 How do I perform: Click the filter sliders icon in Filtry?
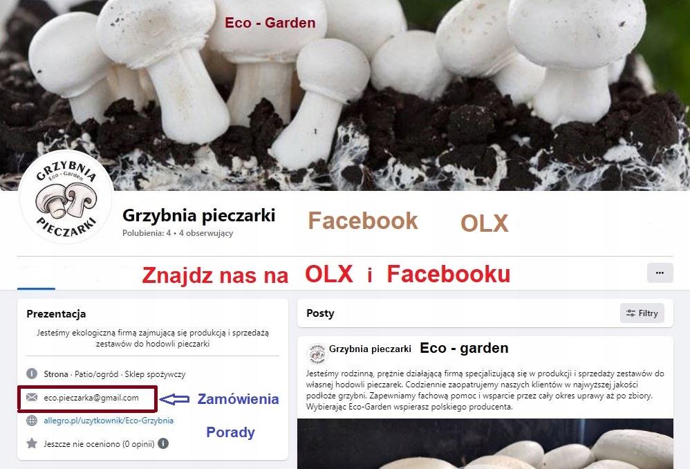631,313
